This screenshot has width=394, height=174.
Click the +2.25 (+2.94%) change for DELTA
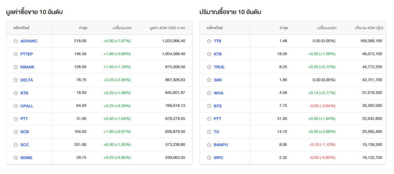point(117,80)
